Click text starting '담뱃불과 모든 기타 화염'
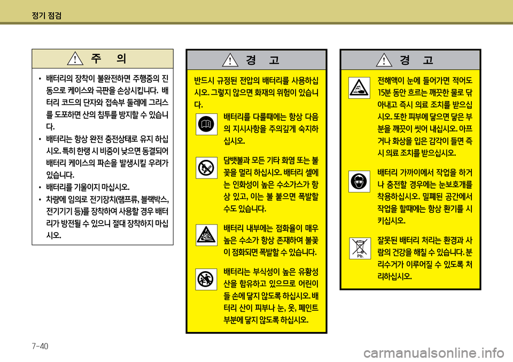The image size is (513, 362). pyautogui.click(x=271, y=184)
